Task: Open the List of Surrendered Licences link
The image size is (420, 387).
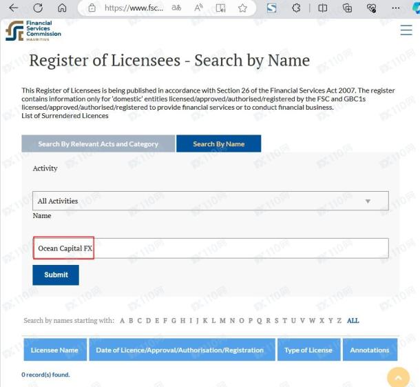Action: pos(65,116)
